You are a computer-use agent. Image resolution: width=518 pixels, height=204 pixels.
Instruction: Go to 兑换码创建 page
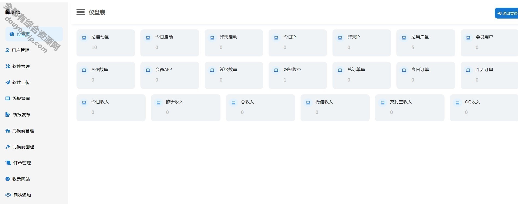[23, 147]
